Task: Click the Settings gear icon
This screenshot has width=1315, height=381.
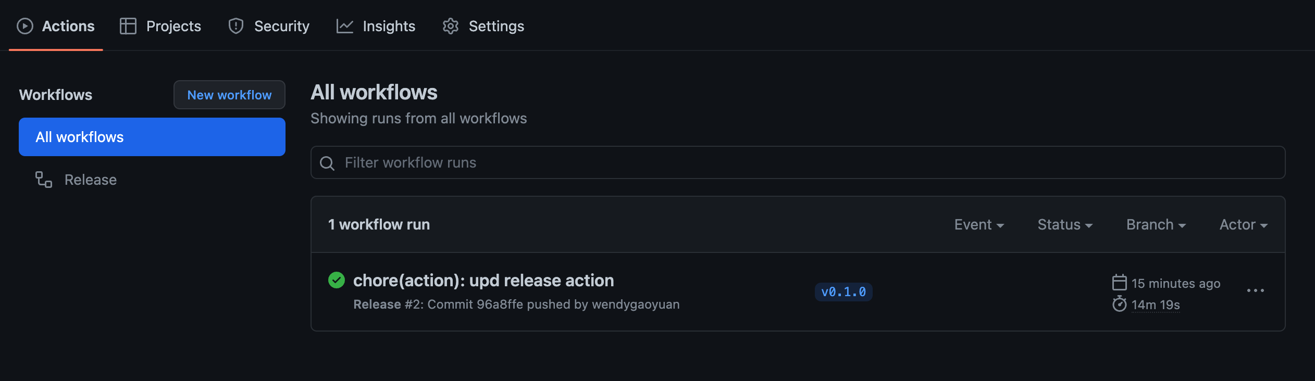Action: [451, 26]
